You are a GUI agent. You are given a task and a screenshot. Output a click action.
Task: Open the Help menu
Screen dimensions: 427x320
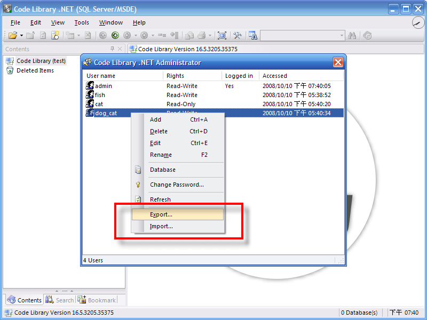pos(139,22)
